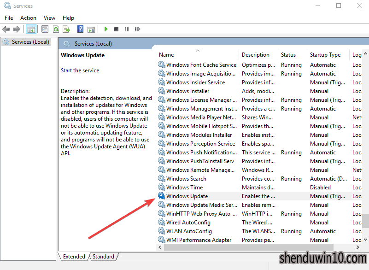Viewport: 369px width, 270px height.
Task: Click gear icon beside WMI Performance Adapter
Action: coord(161,240)
